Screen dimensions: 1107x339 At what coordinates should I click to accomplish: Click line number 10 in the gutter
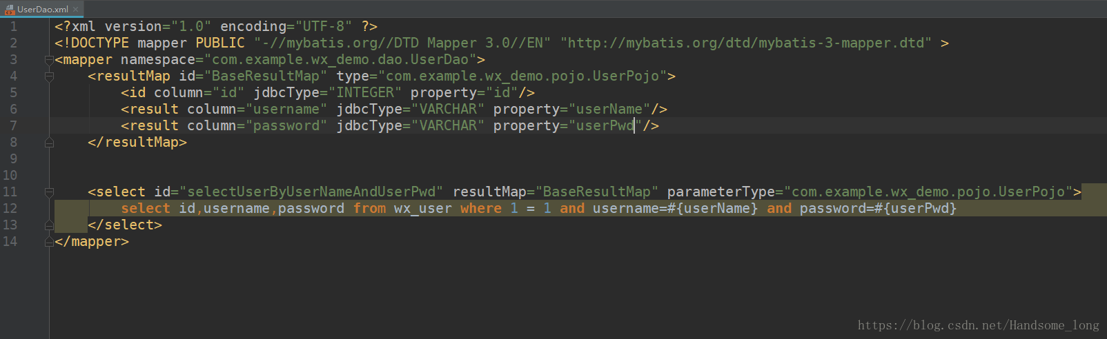(10, 175)
